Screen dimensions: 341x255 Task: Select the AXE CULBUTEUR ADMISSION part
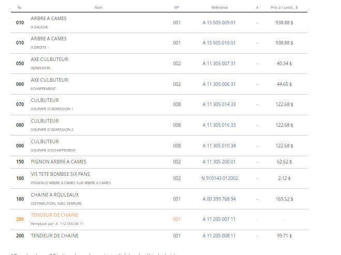pyautogui.click(x=49, y=59)
